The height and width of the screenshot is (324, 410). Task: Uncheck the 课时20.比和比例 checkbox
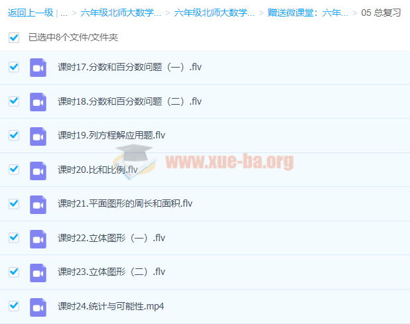pyautogui.click(x=14, y=170)
